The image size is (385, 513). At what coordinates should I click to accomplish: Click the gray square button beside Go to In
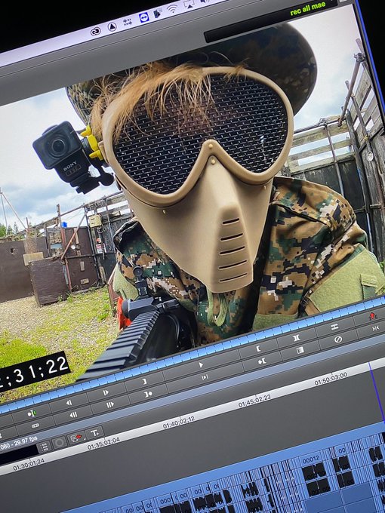(x=300, y=351)
